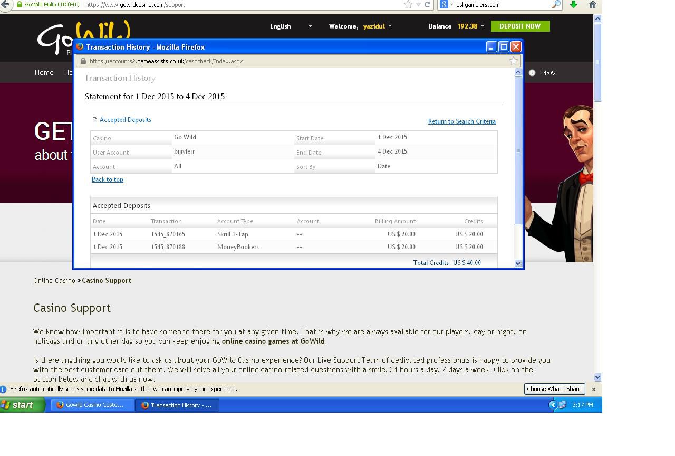Screen dimensions: 675x456
Task: Click the Choose What I Share button
Action: (x=554, y=389)
